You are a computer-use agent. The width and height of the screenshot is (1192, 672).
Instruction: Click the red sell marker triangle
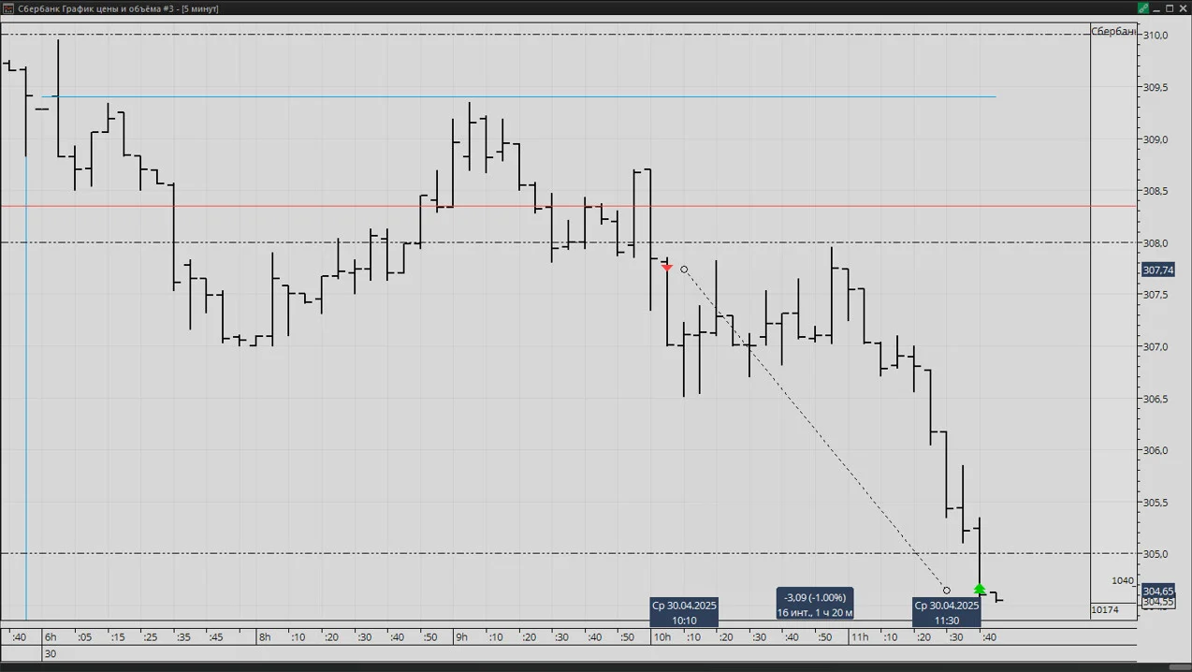point(667,268)
